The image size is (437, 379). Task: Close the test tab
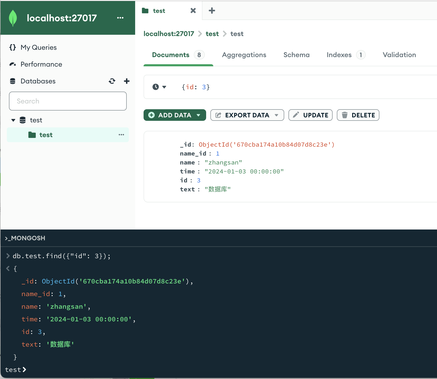[x=193, y=11]
